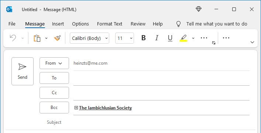This screenshot has height=133, width=261.
Task: Open the font dialog launcher
Action: click(x=214, y=43)
